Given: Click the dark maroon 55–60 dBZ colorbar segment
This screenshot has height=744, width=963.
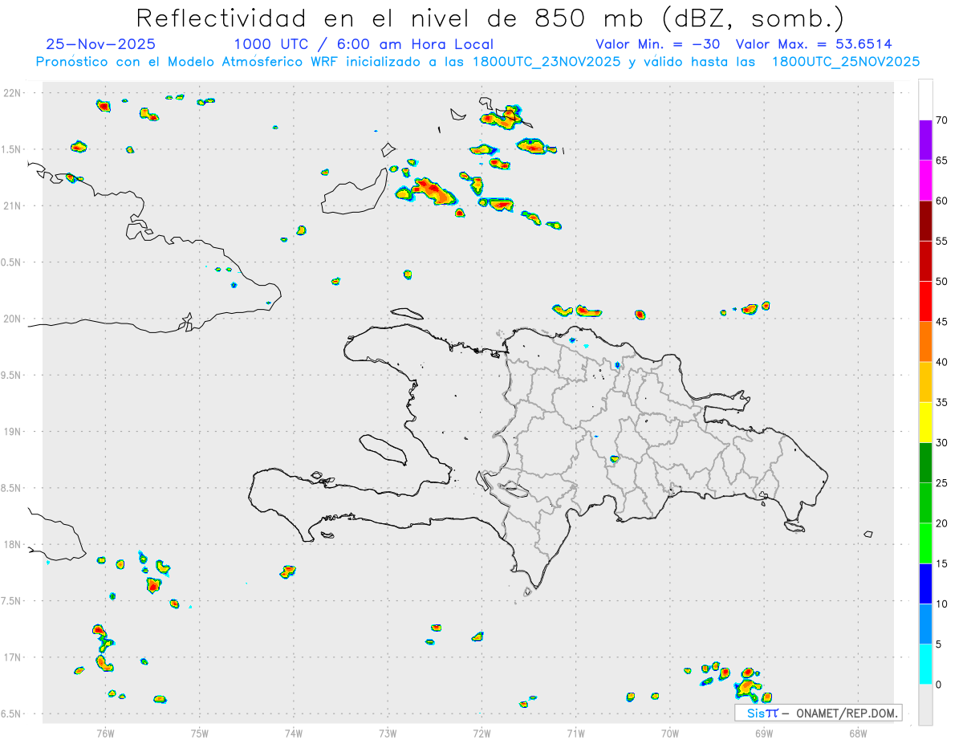Looking at the screenshot, I should click(925, 220).
